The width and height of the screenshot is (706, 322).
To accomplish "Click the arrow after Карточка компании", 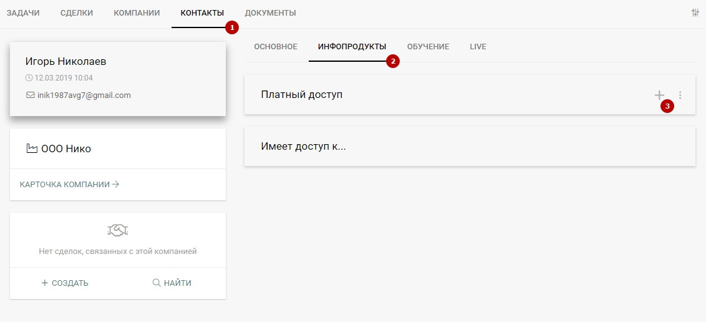I will [115, 184].
